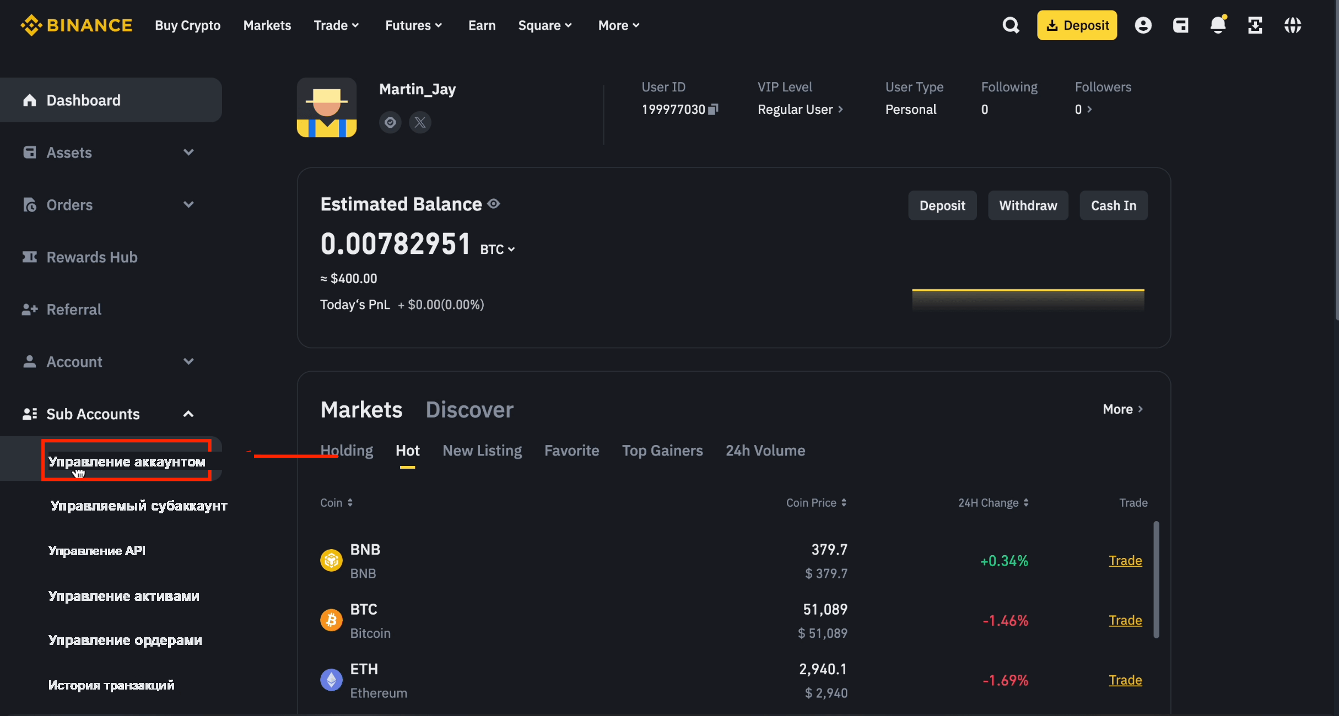Open the notifications bell
1339x716 pixels.
tap(1218, 25)
